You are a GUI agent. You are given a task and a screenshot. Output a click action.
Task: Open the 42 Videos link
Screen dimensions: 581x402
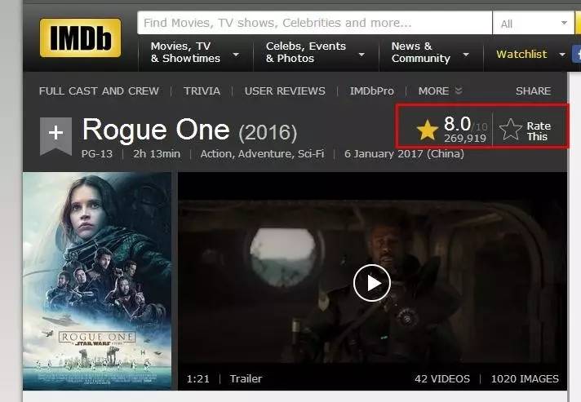(442, 378)
